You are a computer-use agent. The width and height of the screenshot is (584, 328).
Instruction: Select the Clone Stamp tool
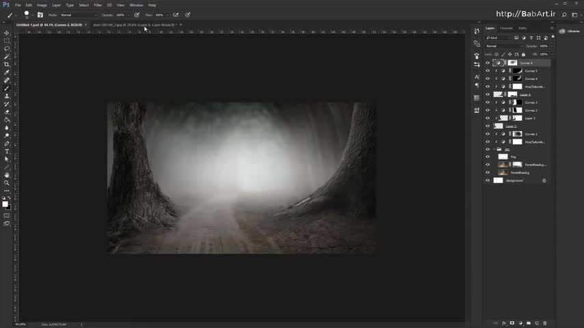(x=7, y=96)
